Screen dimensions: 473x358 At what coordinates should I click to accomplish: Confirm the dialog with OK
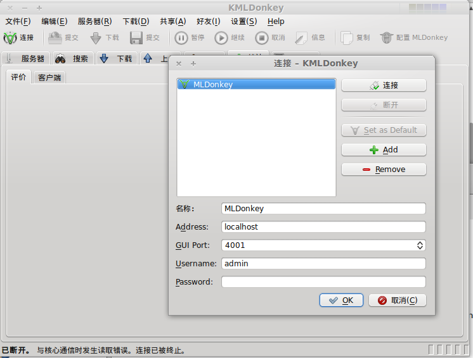click(x=341, y=300)
